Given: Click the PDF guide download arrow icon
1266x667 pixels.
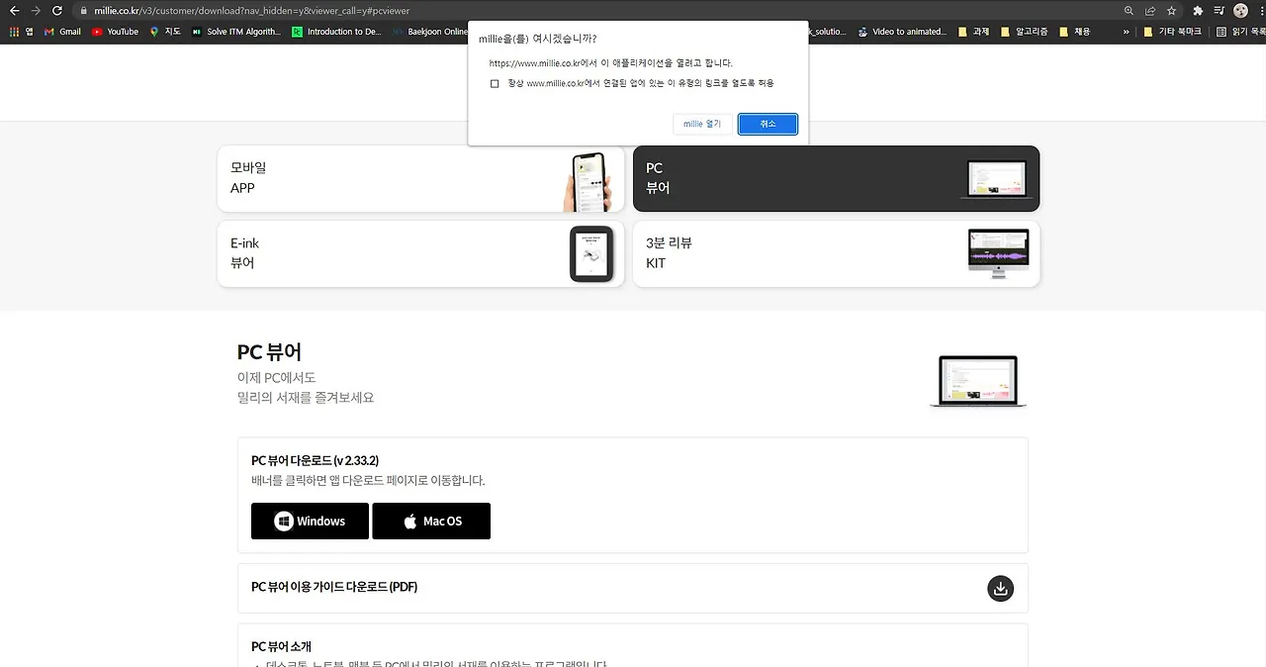Looking at the screenshot, I should pos(1001,589).
